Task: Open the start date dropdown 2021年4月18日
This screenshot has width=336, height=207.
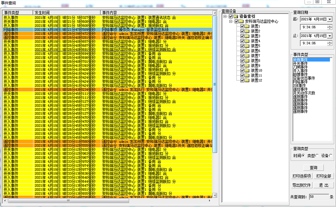Action: [x=329, y=19]
